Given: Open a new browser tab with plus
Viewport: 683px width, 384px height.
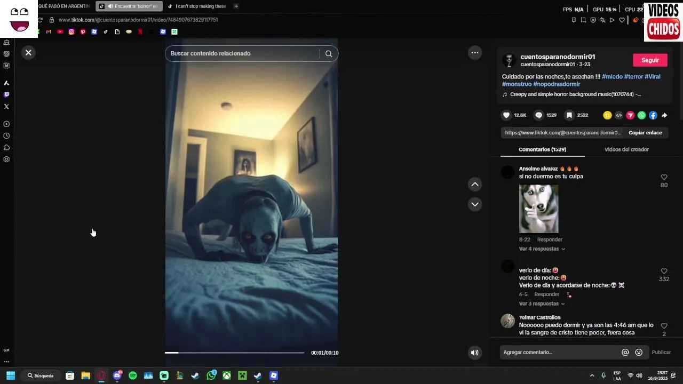Looking at the screenshot, I should pos(236,6).
